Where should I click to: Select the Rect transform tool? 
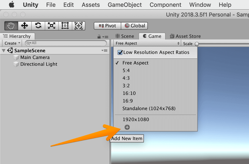tap(65, 26)
